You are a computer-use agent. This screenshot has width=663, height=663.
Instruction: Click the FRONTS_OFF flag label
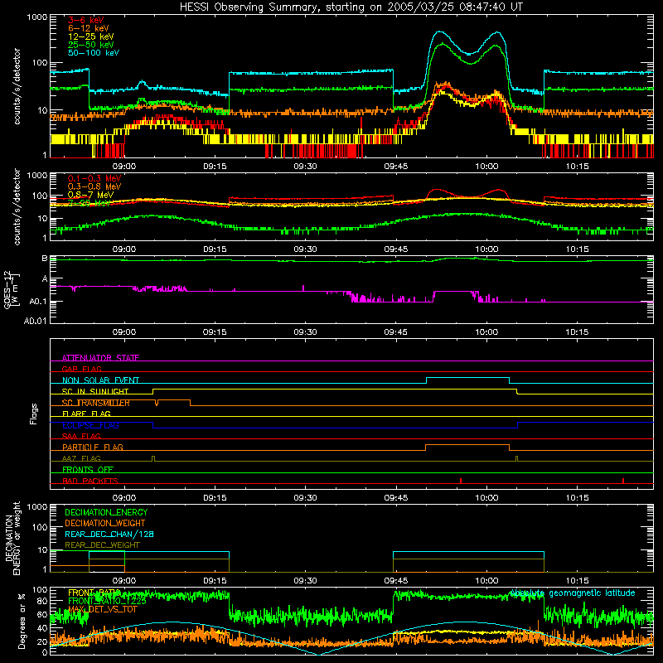click(88, 469)
